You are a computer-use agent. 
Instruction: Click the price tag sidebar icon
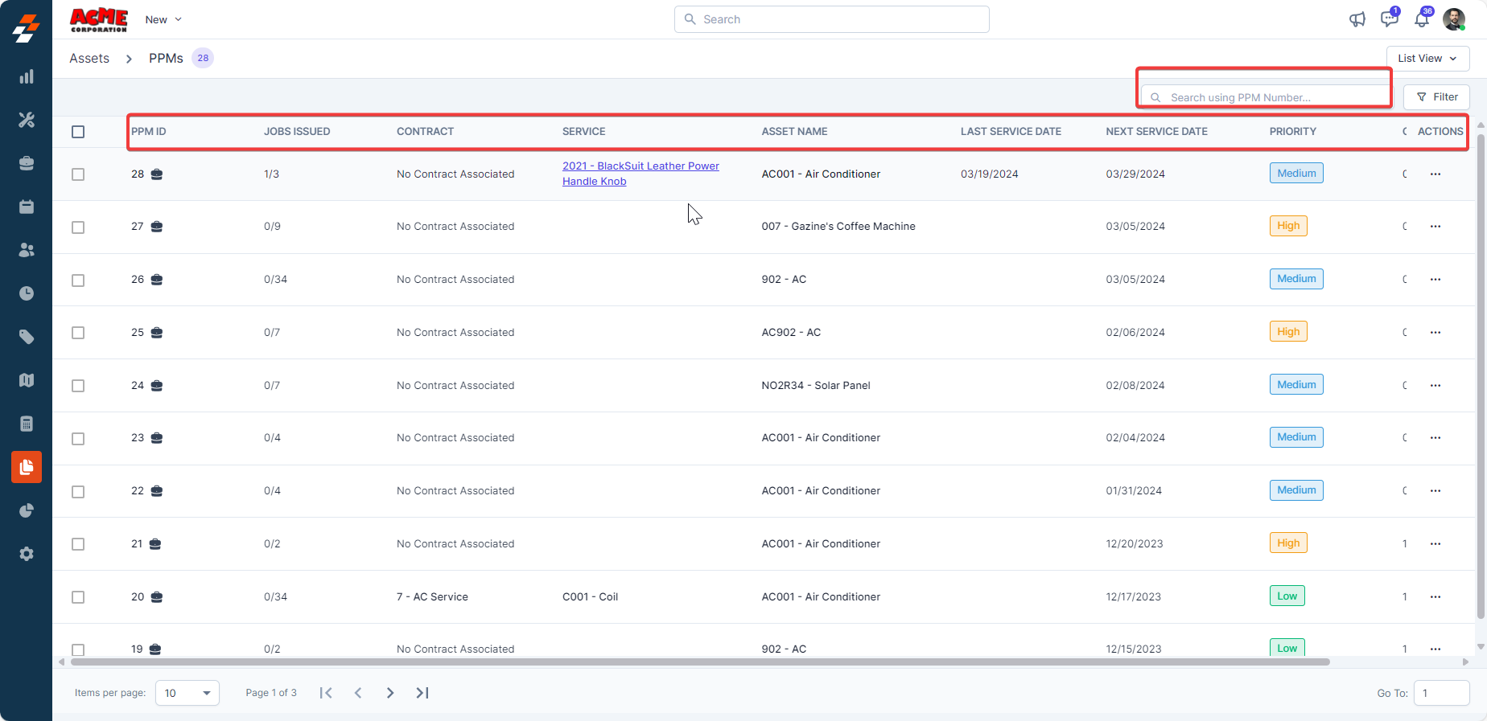(x=27, y=337)
